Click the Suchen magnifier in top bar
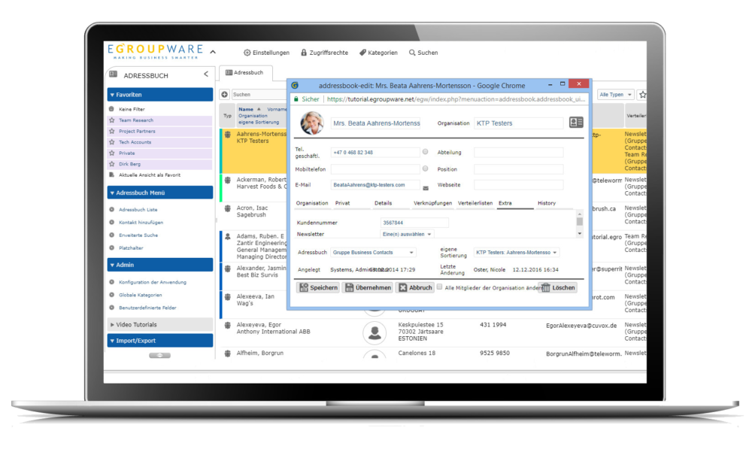Image resolution: width=752 pixels, height=449 pixels. pos(423,53)
